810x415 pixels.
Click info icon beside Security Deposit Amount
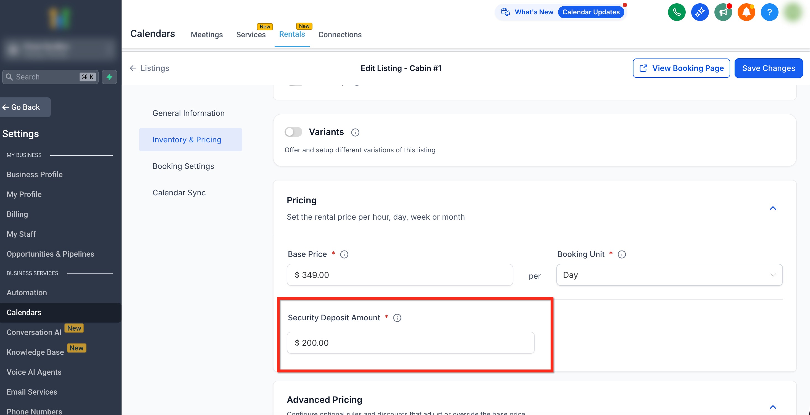(x=397, y=318)
